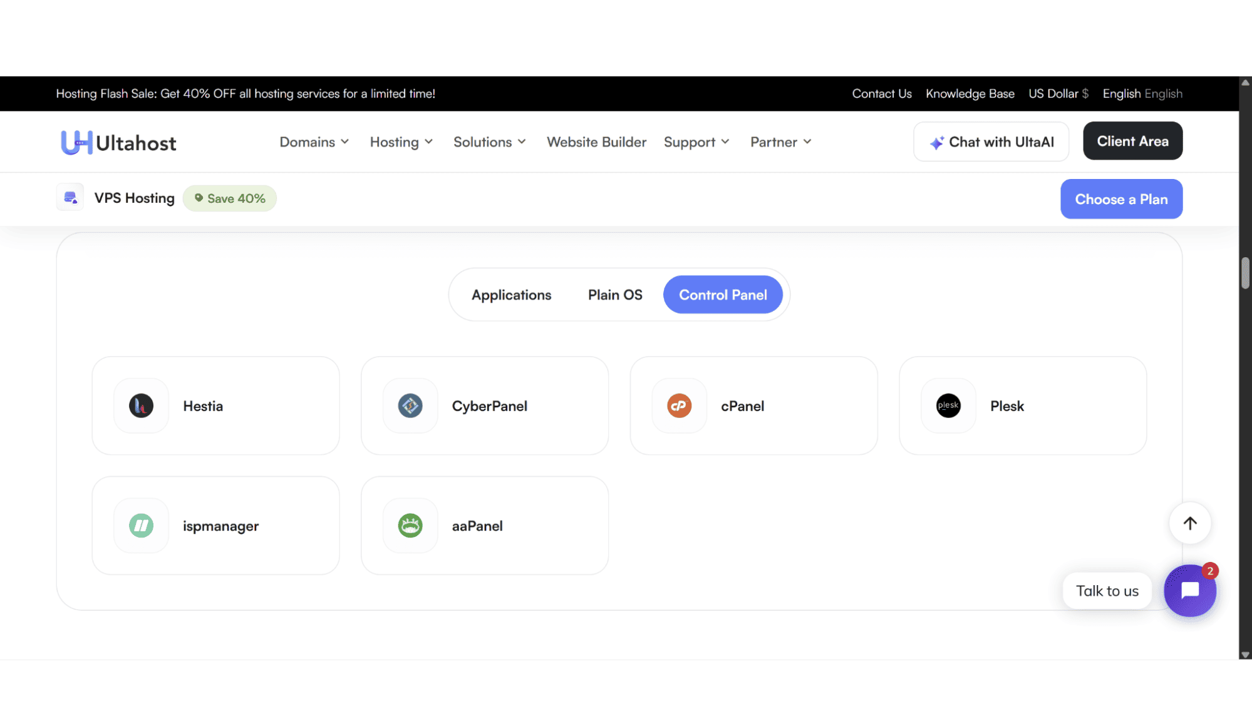Click the UltaAI sparkle icon

click(x=936, y=143)
